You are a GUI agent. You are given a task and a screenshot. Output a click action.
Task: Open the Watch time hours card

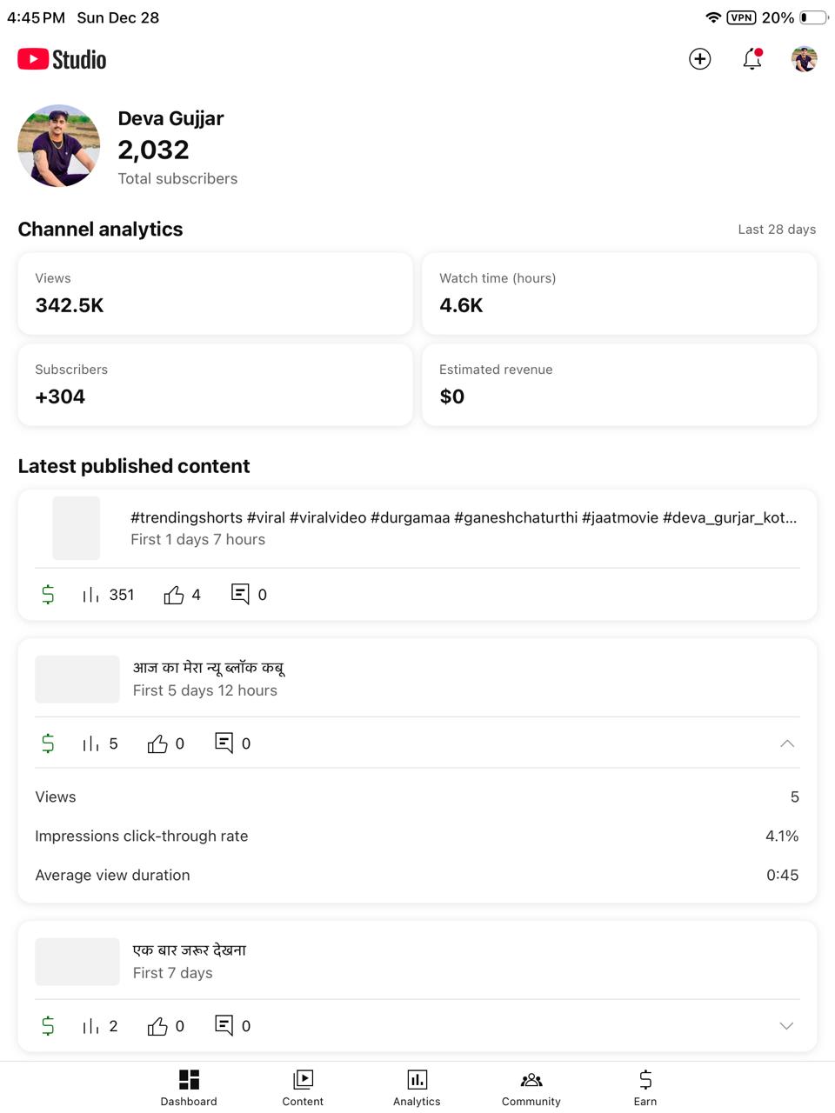coord(619,294)
